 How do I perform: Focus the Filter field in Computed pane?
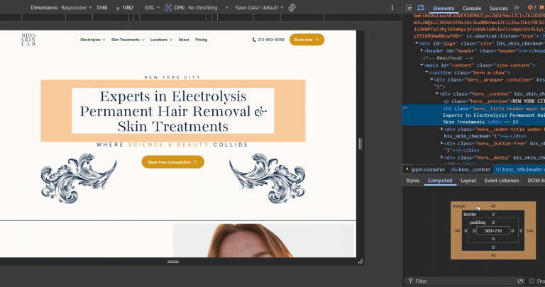(x=463, y=281)
